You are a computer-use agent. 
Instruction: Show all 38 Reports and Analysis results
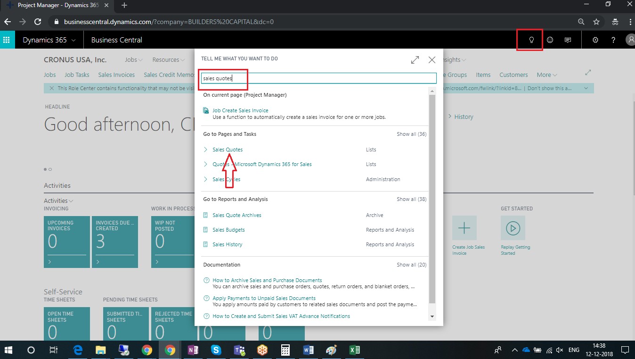coord(411,199)
